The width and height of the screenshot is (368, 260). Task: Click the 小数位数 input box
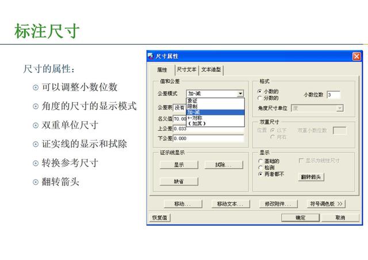coord(333,95)
